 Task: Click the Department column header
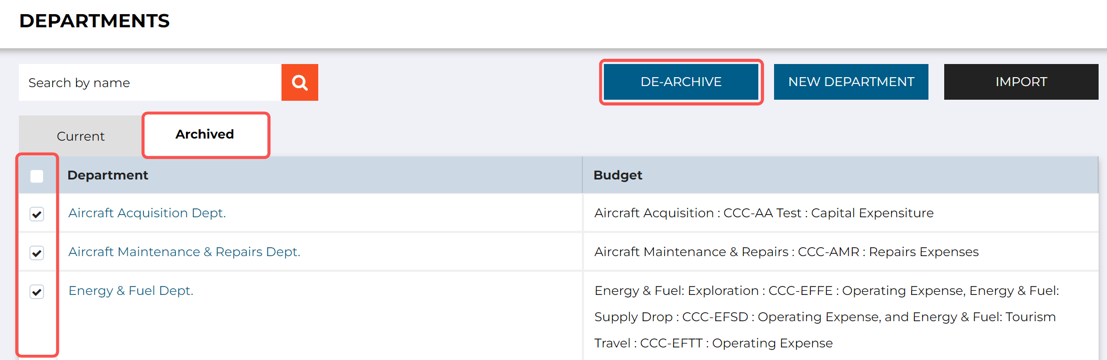[108, 175]
